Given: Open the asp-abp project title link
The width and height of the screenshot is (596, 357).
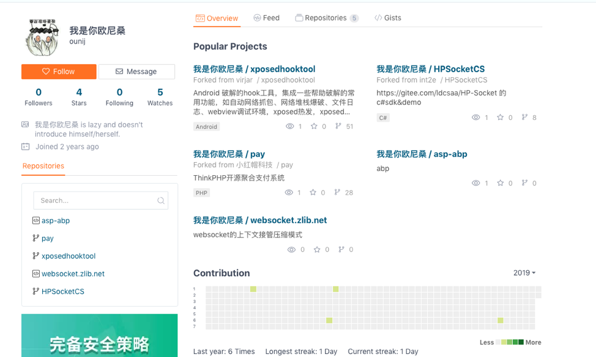Looking at the screenshot, I should [422, 154].
